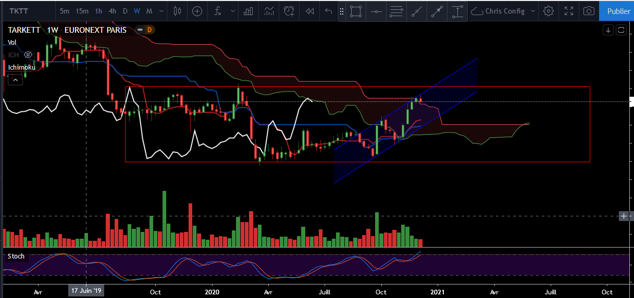Open chart settings gear icon
Screen dimensions: 634x298
coord(548,11)
